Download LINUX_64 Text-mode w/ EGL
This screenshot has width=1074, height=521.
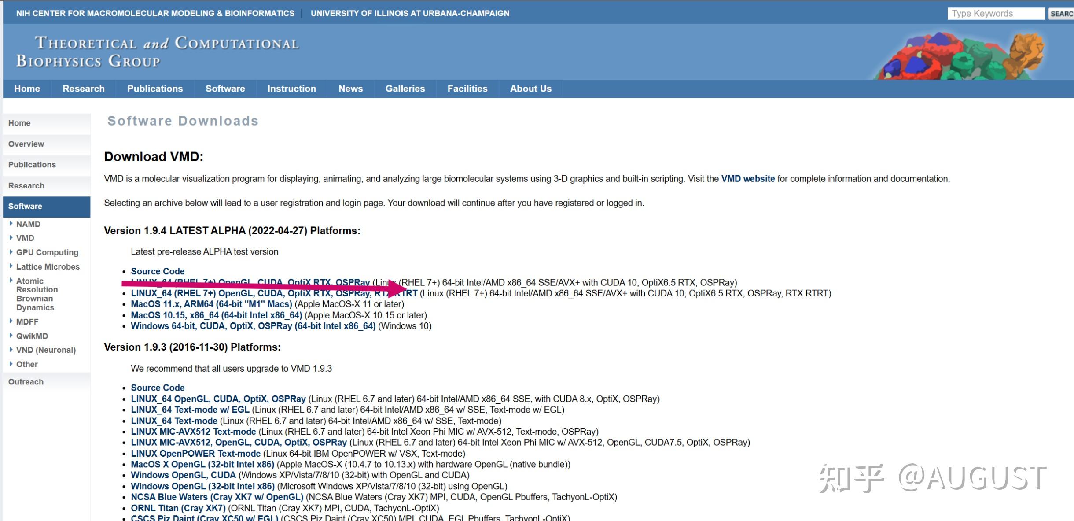pyautogui.click(x=190, y=410)
